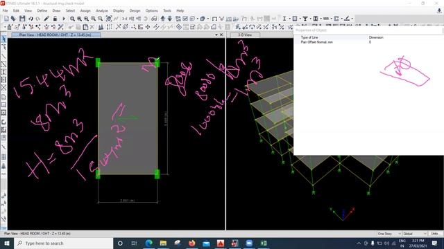Click the Zoom Out magnifier icon
The height and width of the screenshot is (249, 444).
tap(100, 19)
